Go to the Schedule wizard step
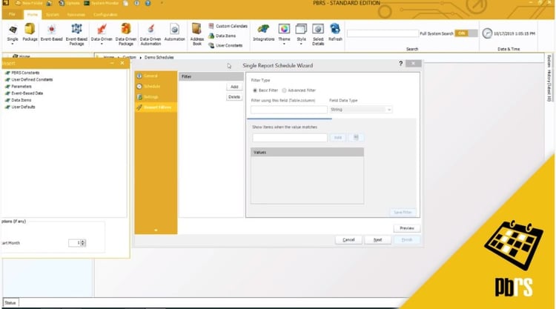 (x=152, y=87)
